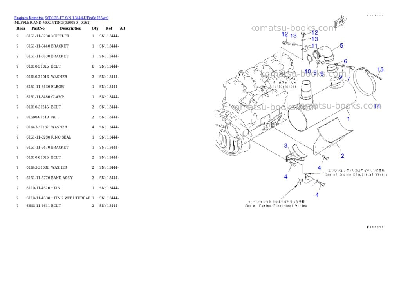This screenshot has height=283, width=401.
Task: Select part number 6151-11-5630
Action: (38, 56)
